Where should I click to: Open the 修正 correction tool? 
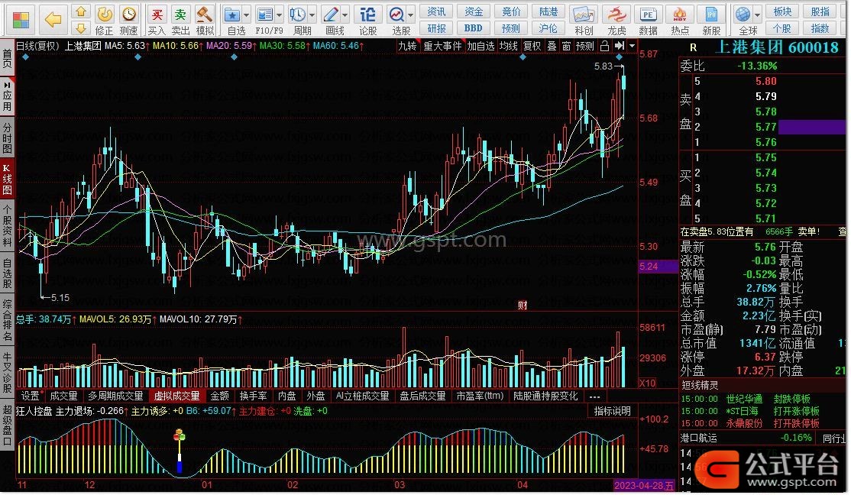click(104, 20)
